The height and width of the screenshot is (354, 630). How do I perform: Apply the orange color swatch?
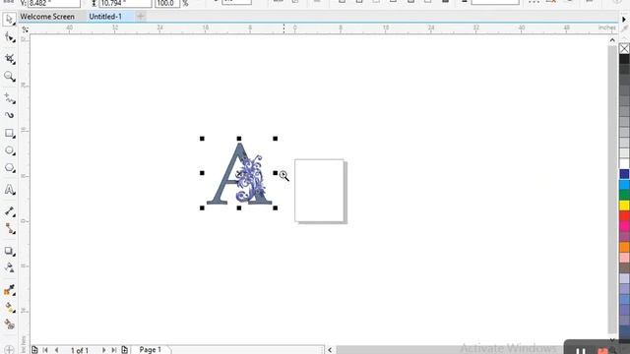coord(624,247)
